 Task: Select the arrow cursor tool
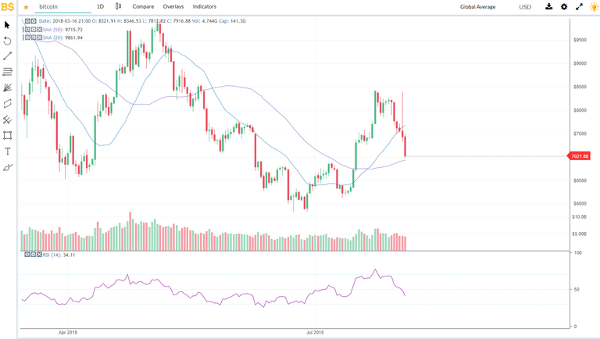pyautogui.click(x=7, y=25)
